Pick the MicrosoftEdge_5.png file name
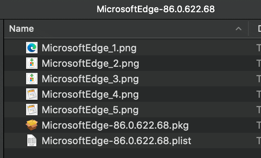 click(90, 110)
